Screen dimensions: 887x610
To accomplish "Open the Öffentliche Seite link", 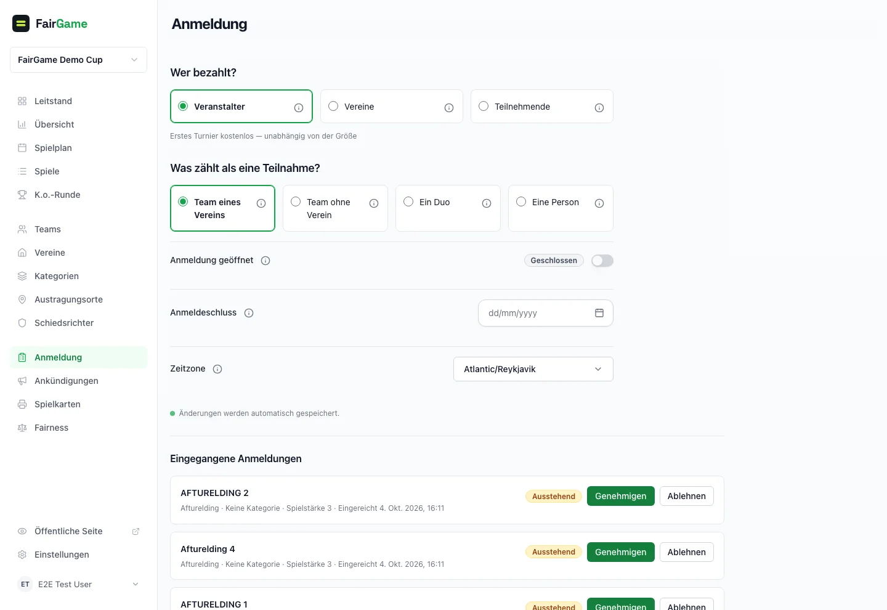I will tap(78, 531).
